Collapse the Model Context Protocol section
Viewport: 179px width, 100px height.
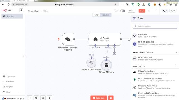(x=176, y=52)
